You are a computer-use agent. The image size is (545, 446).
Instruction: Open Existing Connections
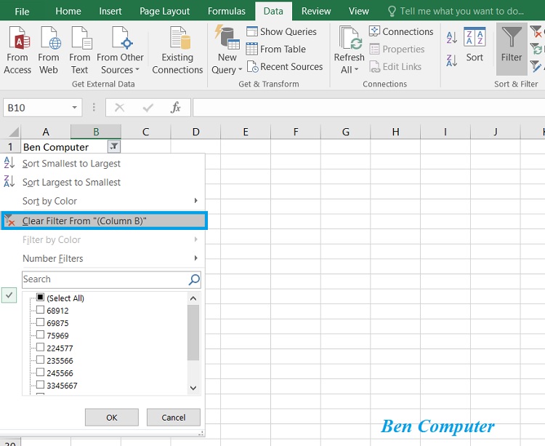point(177,50)
